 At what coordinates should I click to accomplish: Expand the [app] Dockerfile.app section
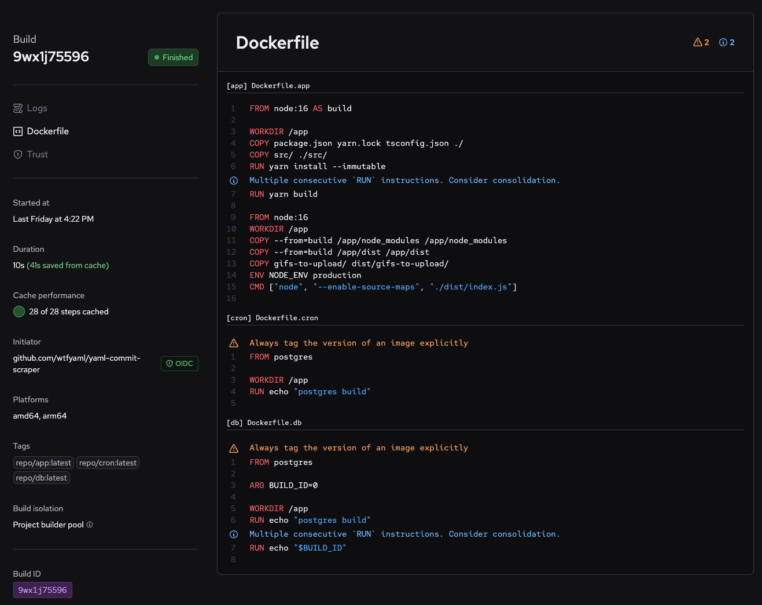click(268, 85)
